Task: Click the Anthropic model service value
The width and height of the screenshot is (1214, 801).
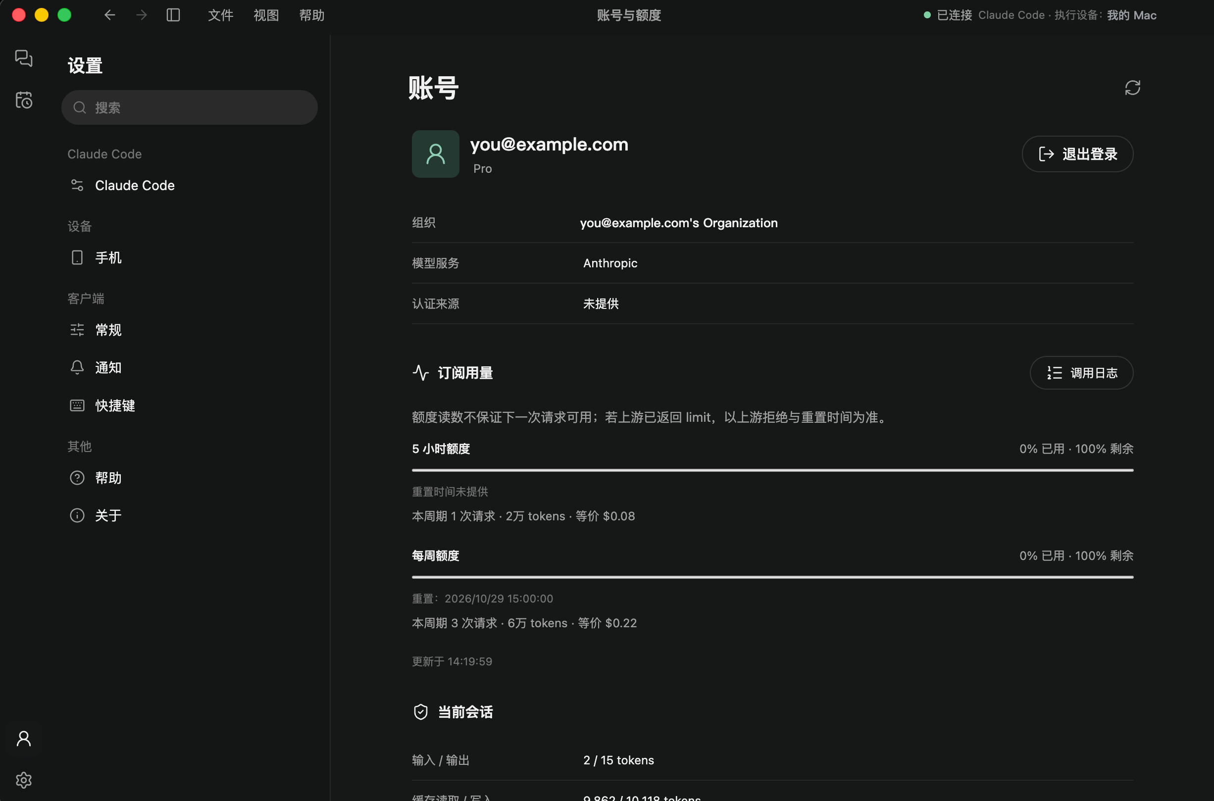Action: (x=610, y=263)
